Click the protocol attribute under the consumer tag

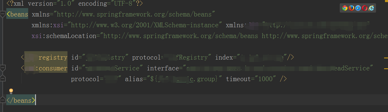[x=96, y=79]
